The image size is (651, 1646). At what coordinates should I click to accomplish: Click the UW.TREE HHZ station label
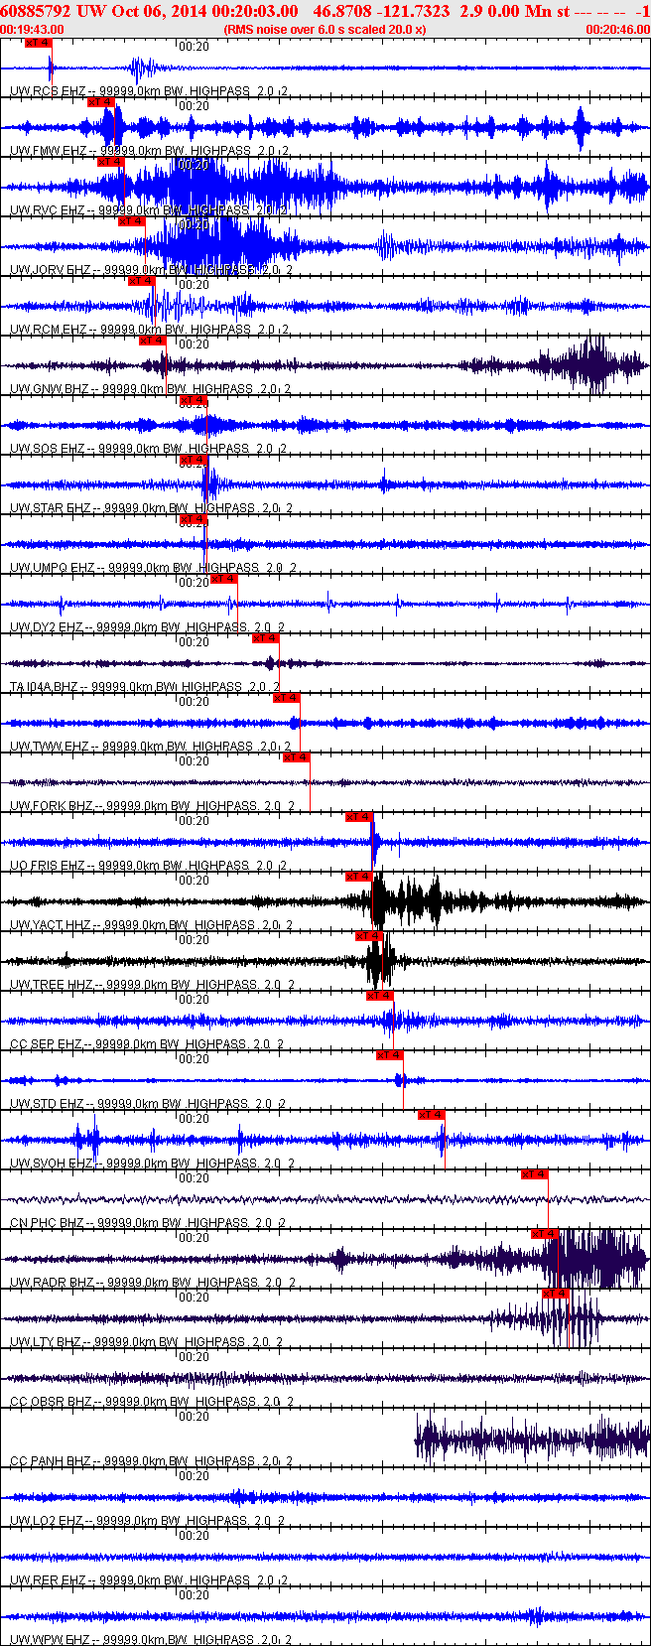pyautogui.click(x=52, y=985)
